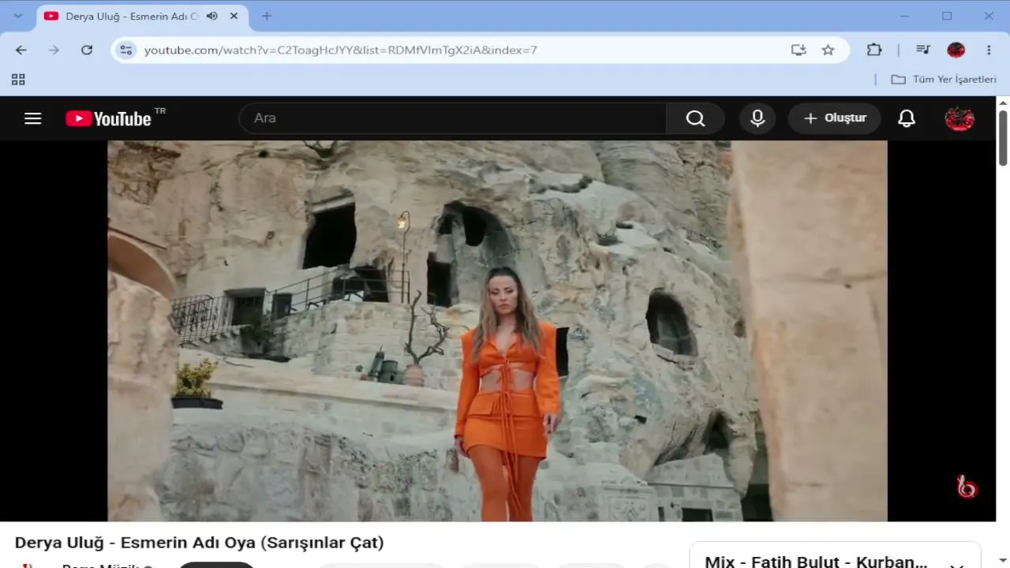This screenshot has height=568, width=1010.
Task: Open the YouTube notifications bell
Action: click(907, 118)
